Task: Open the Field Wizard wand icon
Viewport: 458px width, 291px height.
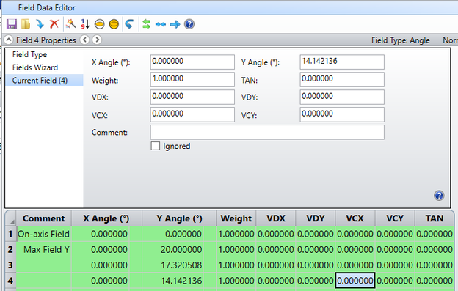Action: click(70, 24)
